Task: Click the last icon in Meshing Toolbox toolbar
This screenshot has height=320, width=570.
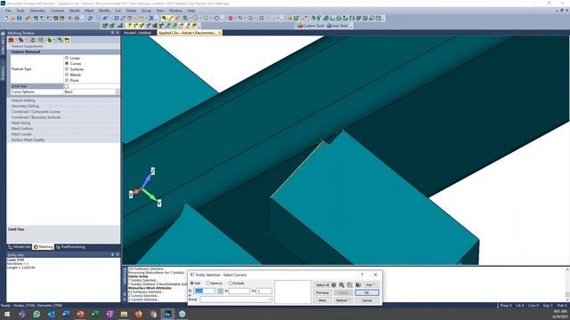Action: [68, 40]
